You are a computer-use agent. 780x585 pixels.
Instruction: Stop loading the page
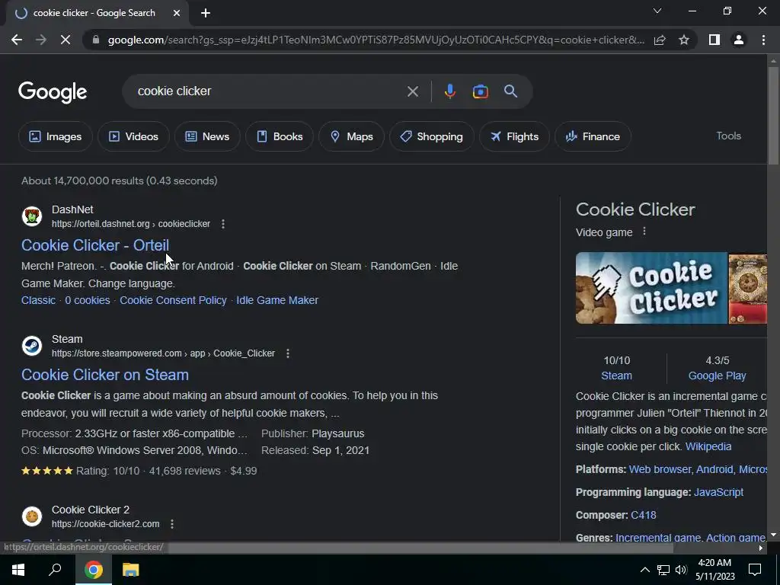click(x=66, y=40)
